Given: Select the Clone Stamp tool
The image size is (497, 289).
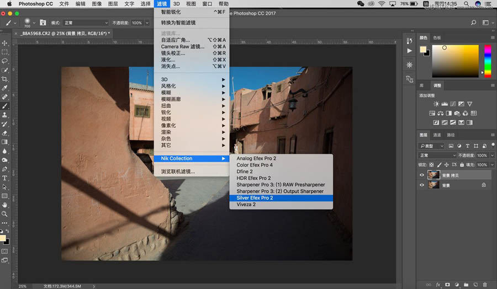Looking at the screenshot, I should tap(4, 115).
